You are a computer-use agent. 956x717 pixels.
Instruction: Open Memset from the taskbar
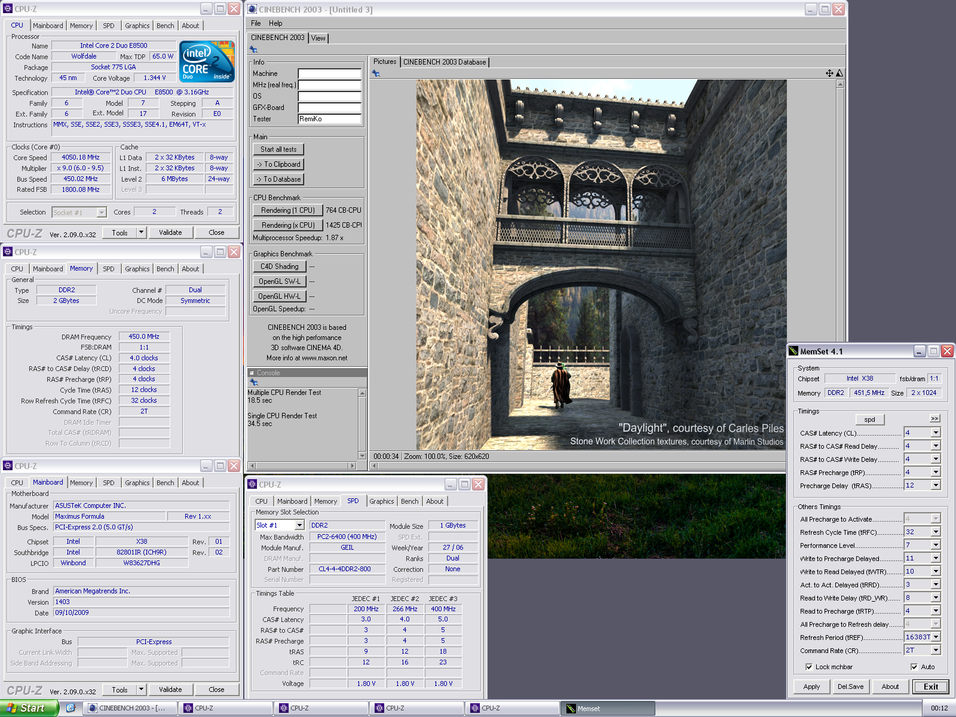(x=607, y=709)
